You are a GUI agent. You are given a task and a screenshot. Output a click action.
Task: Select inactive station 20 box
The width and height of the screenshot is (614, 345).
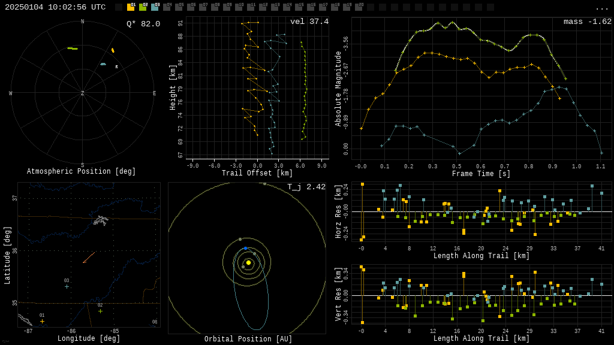[359, 7]
